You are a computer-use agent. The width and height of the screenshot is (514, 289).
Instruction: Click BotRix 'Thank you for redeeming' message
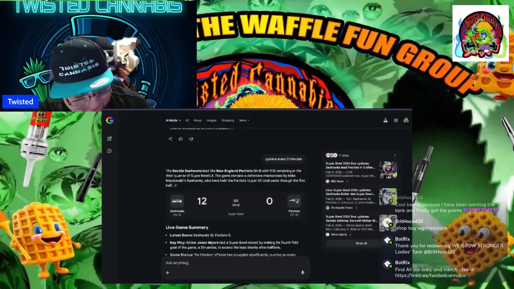click(449, 249)
